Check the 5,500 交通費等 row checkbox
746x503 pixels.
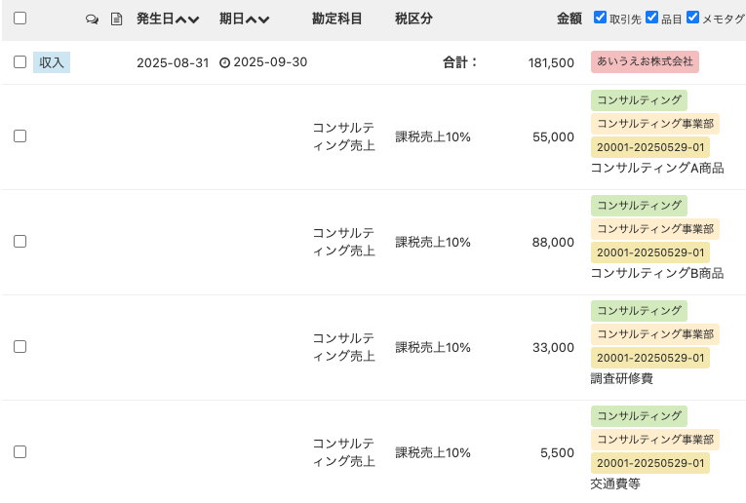click(20, 451)
